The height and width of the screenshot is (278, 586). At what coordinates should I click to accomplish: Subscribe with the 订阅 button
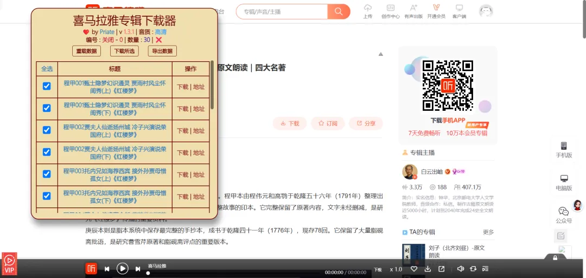[x=328, y=123]
